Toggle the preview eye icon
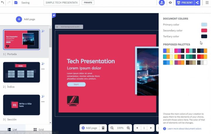Image resolution: width=211 pixels, height=134 pixels. 170,3
